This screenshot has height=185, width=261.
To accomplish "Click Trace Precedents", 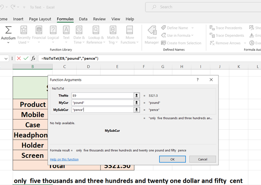I will click(226, 28).
